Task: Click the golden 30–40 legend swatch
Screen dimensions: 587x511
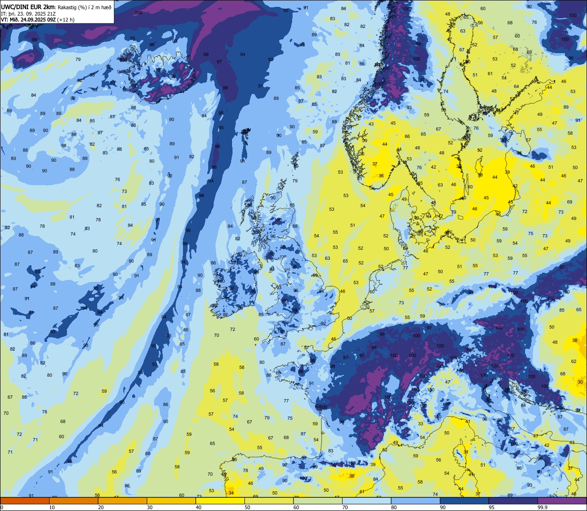Action: [171, 500]
